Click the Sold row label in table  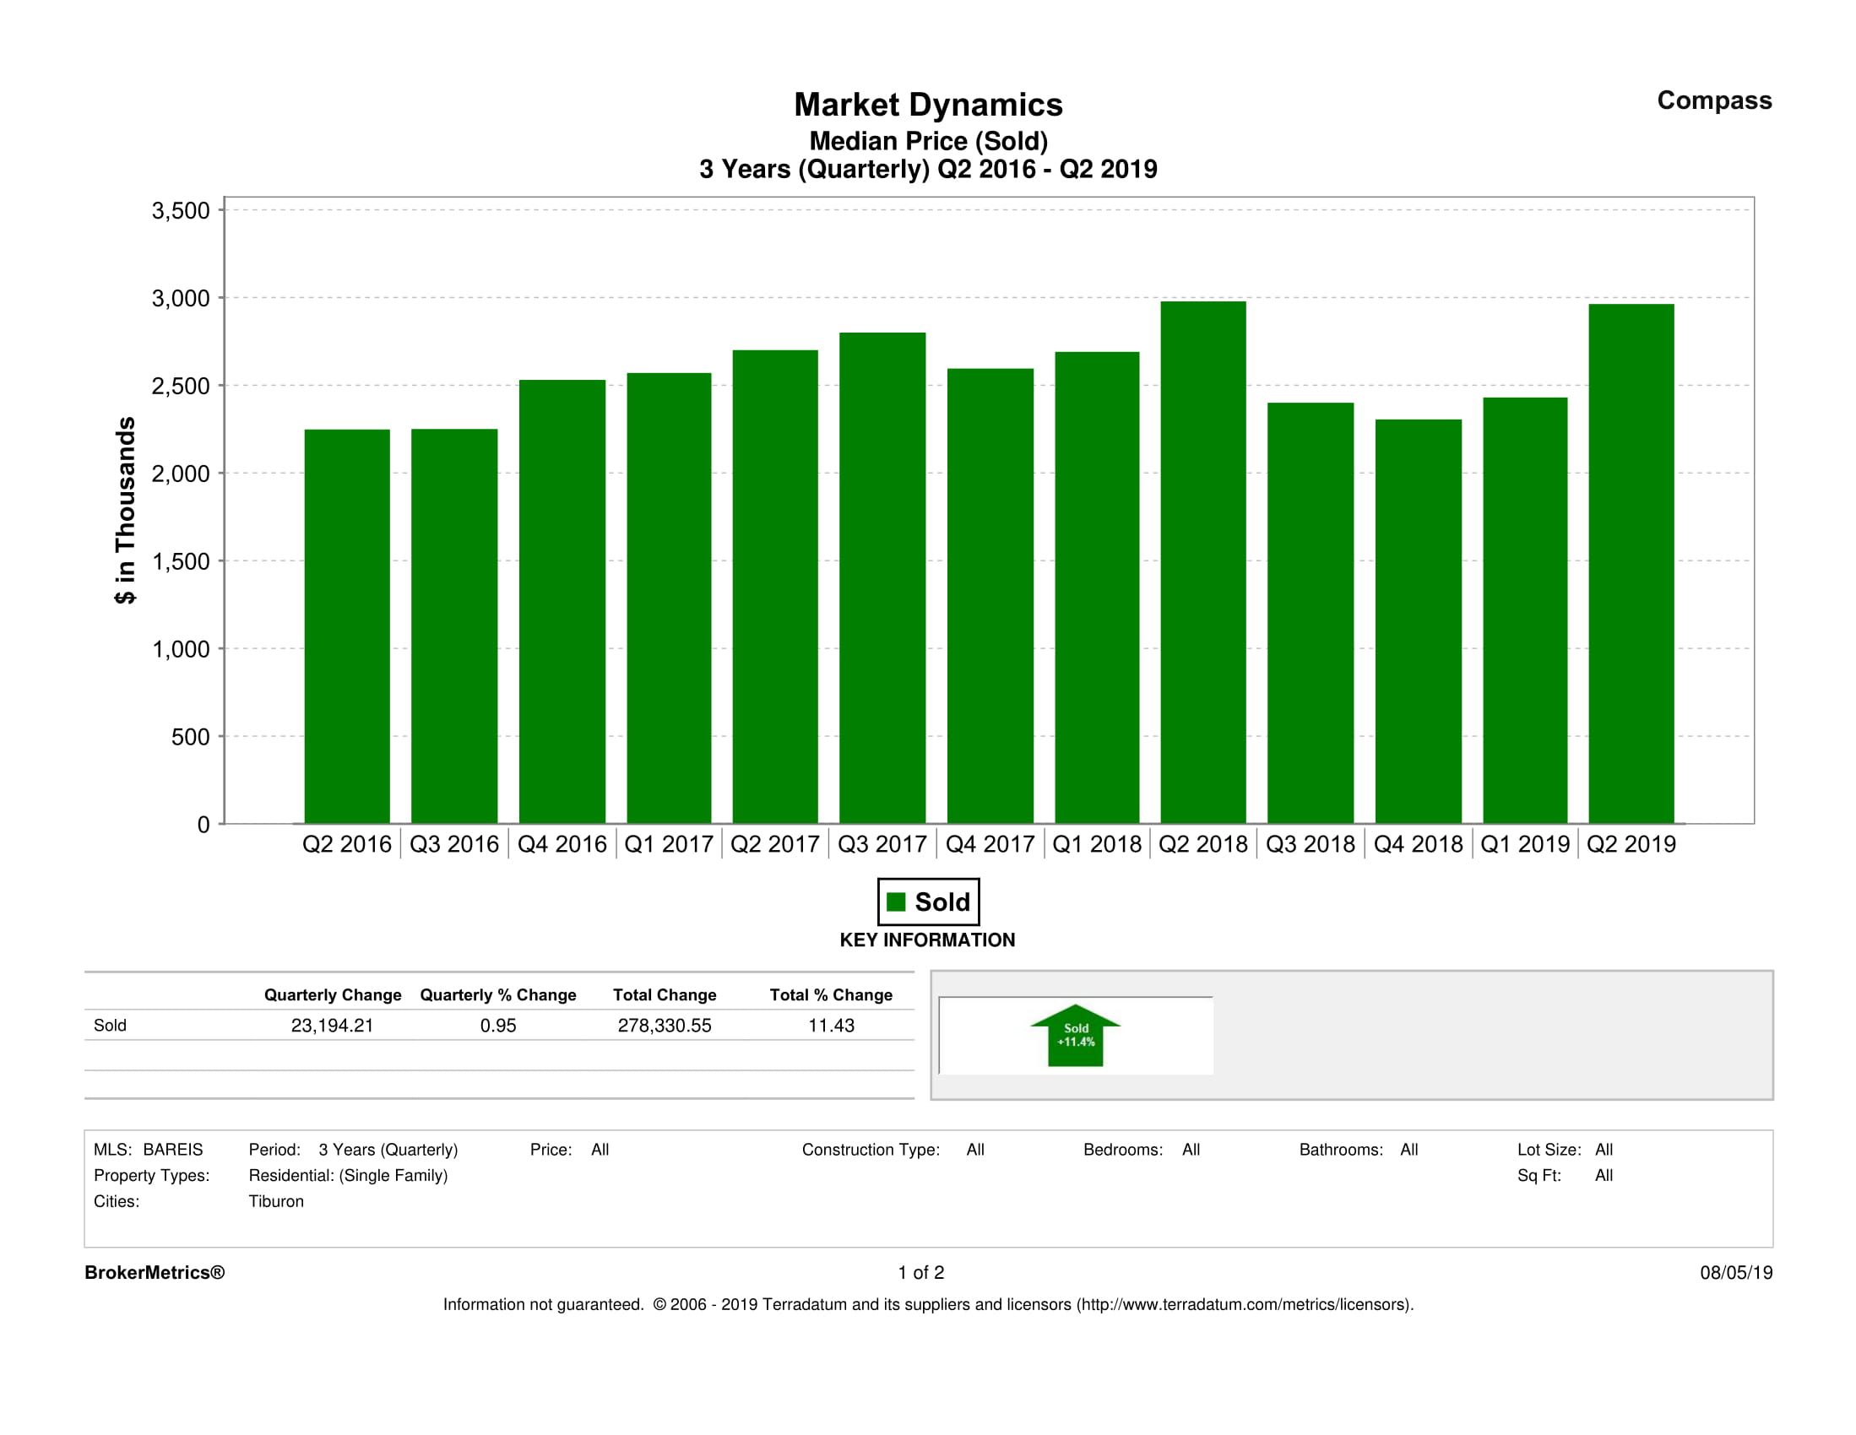110,1026
